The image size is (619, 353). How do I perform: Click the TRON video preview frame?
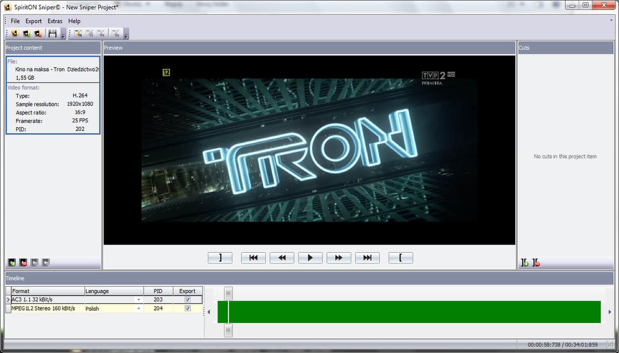coord(309,150)
